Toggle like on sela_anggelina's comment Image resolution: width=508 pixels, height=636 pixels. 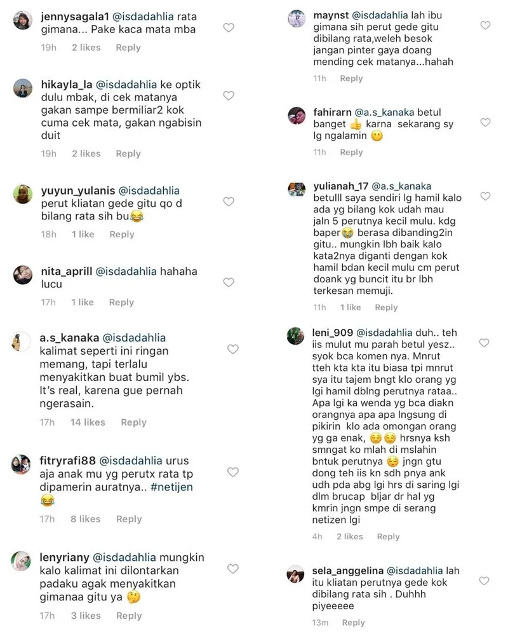pos(485,581)
